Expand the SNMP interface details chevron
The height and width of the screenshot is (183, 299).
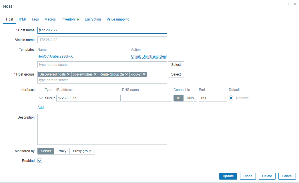(41, 98)
